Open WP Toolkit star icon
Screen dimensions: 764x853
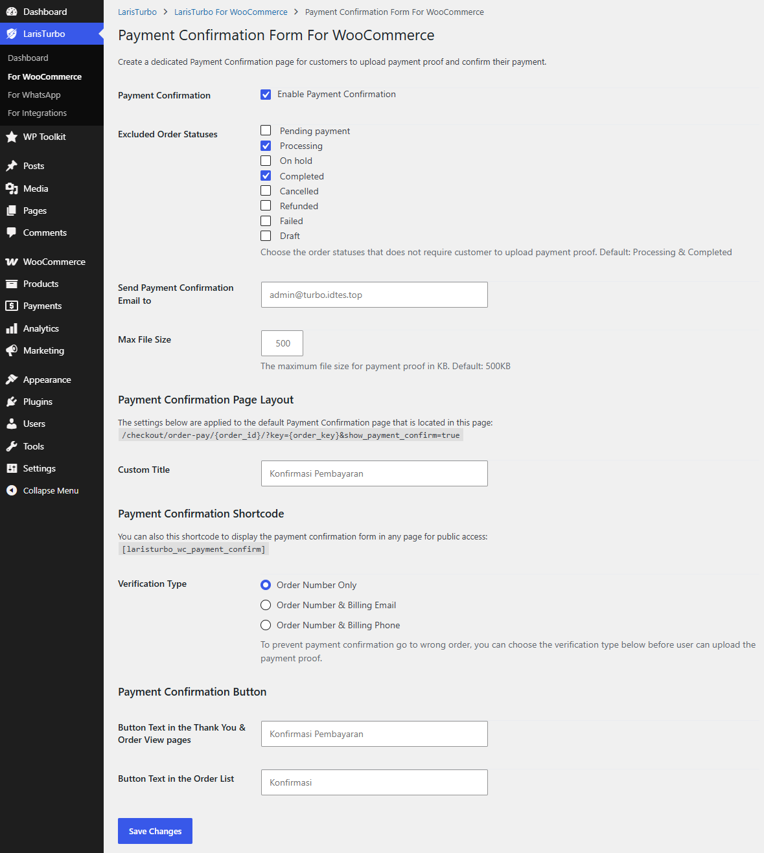(x=12, y=137)
